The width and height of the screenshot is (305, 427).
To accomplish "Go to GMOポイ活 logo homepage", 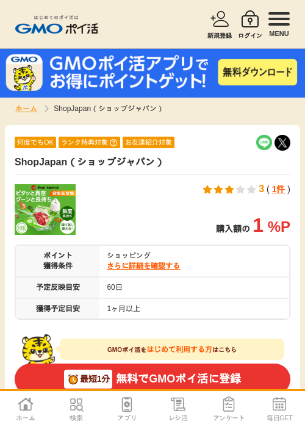I will (57, 25).
